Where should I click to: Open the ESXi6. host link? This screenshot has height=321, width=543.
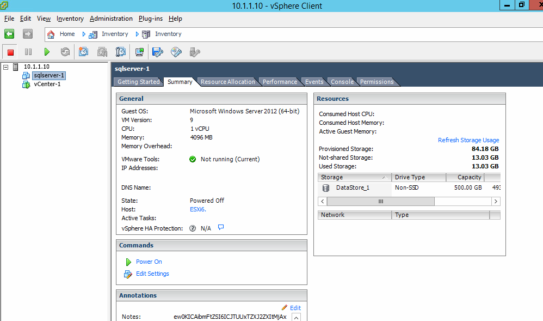tap(198, 210)
